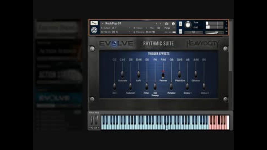The width and height of the screenshot is (267, 150).
Task: Click the upper solo button in header
Action: [x=180, y=24]
